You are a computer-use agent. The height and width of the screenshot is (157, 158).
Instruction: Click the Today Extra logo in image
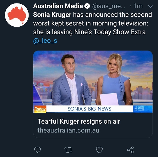click(40, 109)
